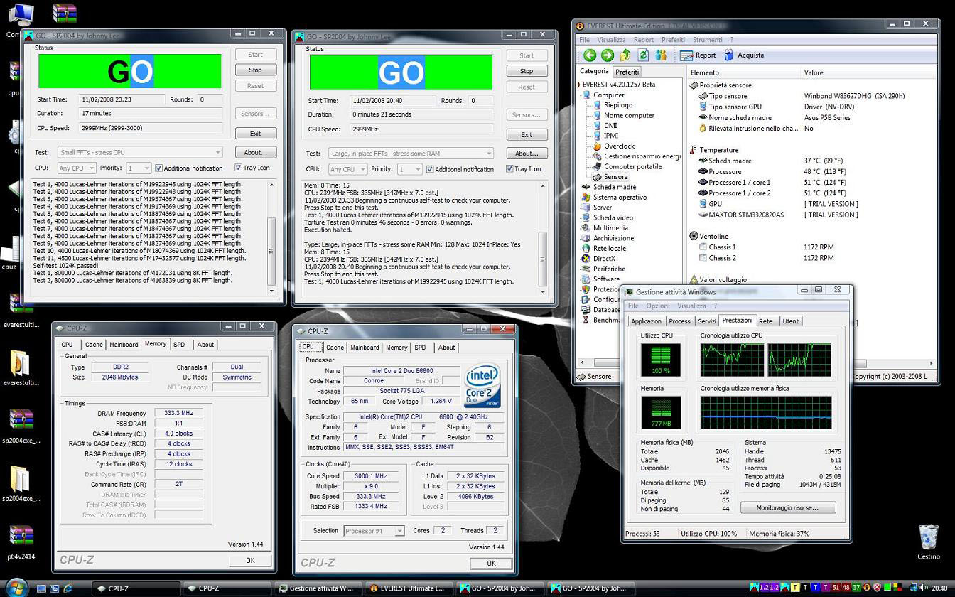Open Test dropdown Small FFTs in left SP2004
Viewport: 955px width, 597px height.
pyautogui.click(x=140, y=152)
